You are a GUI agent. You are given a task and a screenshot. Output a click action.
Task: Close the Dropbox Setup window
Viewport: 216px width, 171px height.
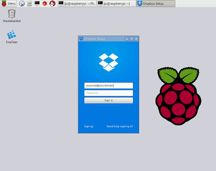pos(136,39)
